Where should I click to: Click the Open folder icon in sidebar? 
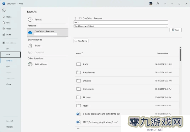point(4,29)
